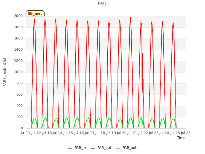Toggle the green PAR_out legend entry
The image size is (205, 154).
[x=126, y=148]
